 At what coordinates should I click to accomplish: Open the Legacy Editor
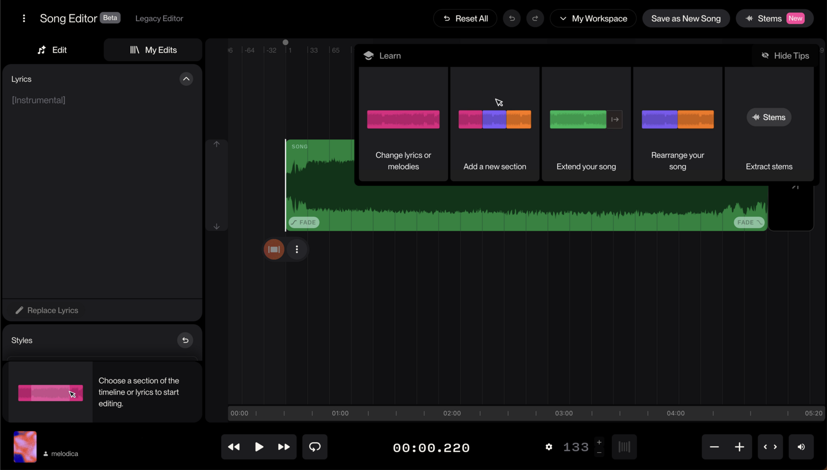[159, 18]
